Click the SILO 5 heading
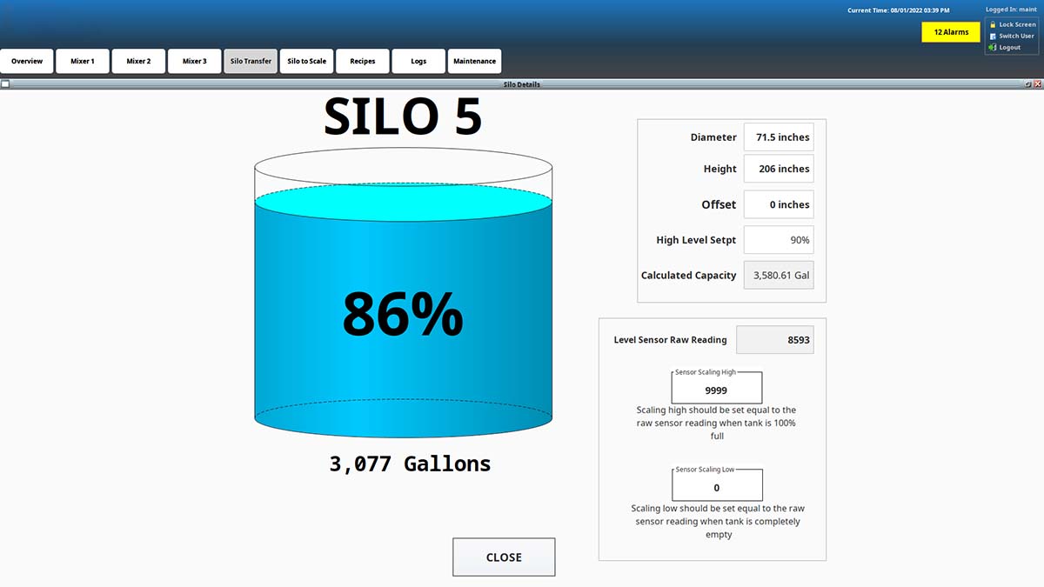Image resolution: width=1044 pixels, height=587 pixels. [x=403, y=117]
